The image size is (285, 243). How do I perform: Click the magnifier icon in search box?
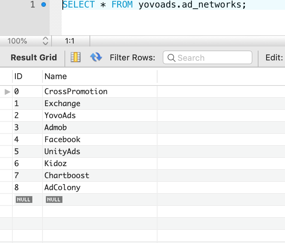171,58
